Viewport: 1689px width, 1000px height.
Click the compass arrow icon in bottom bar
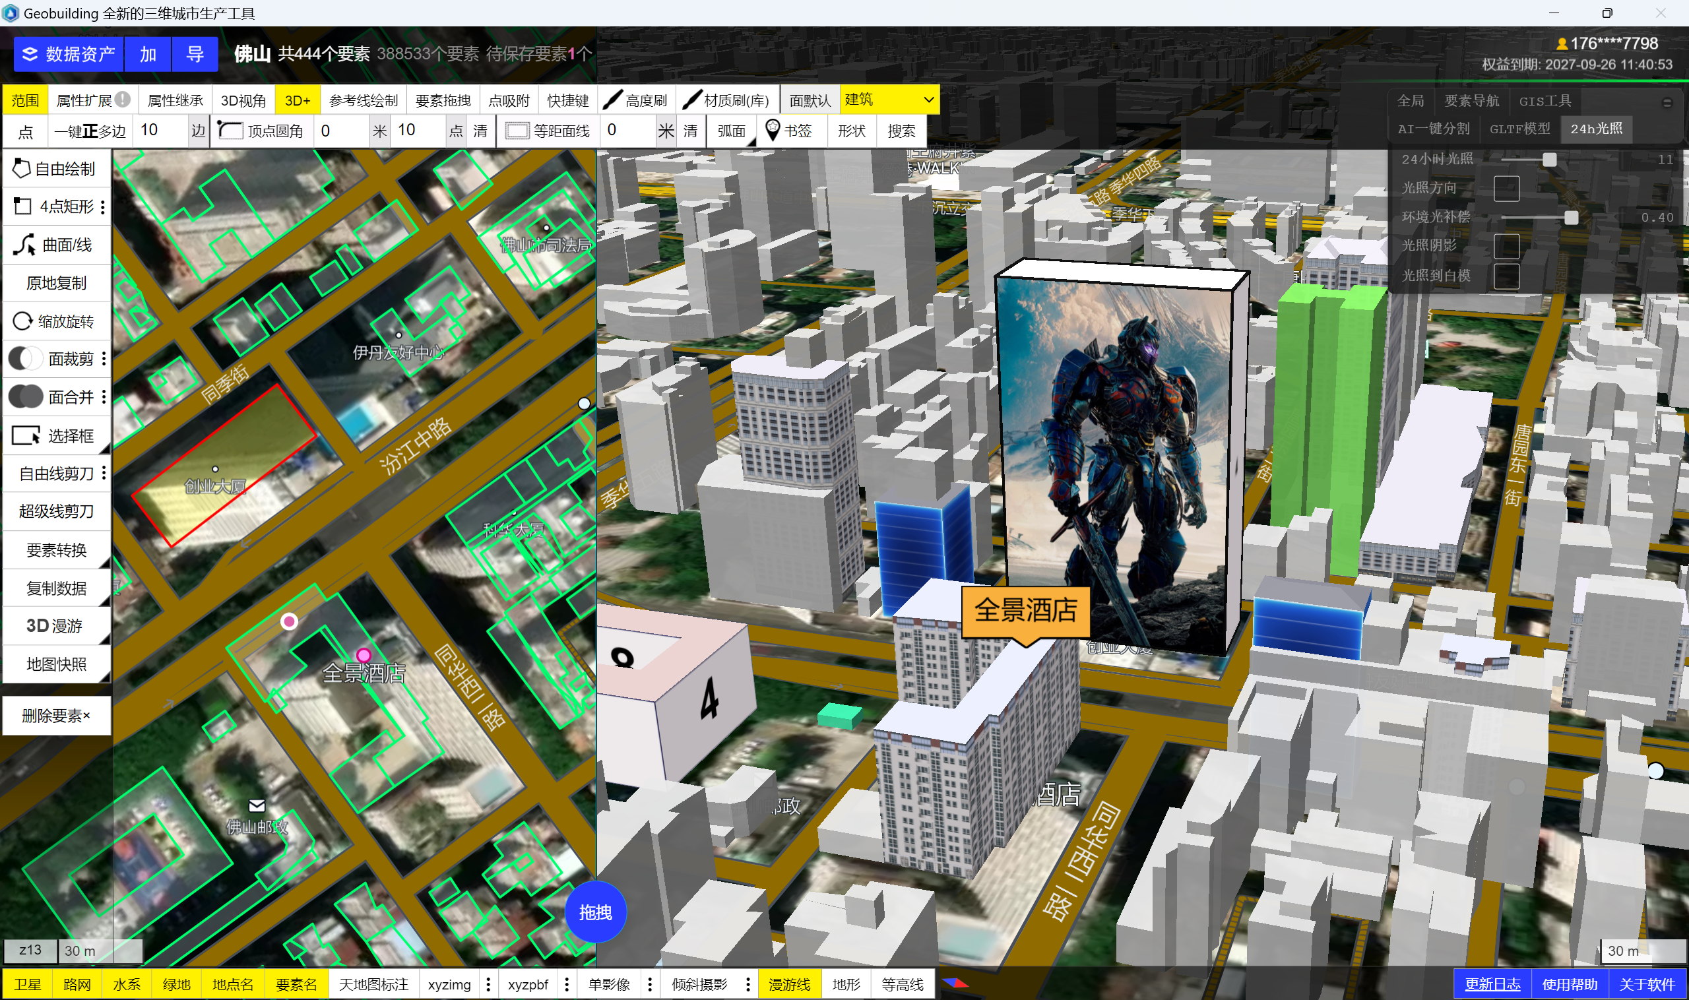tap(955, 984)
